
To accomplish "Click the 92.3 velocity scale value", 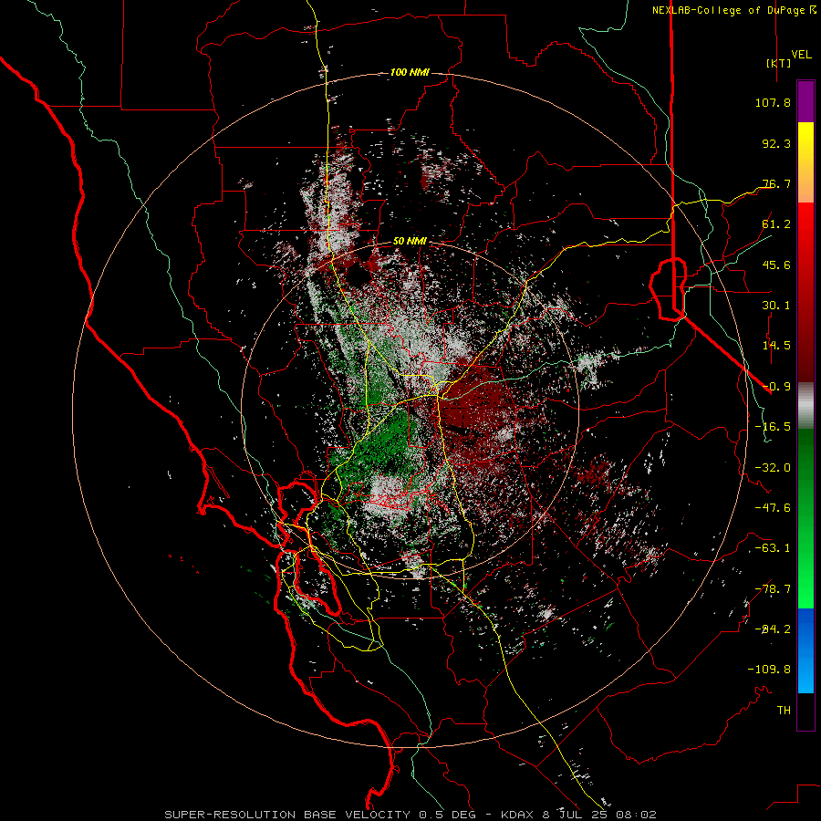I will click(776, 143).
